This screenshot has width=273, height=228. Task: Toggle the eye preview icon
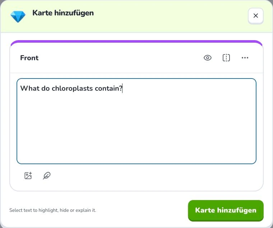(208, 58)
